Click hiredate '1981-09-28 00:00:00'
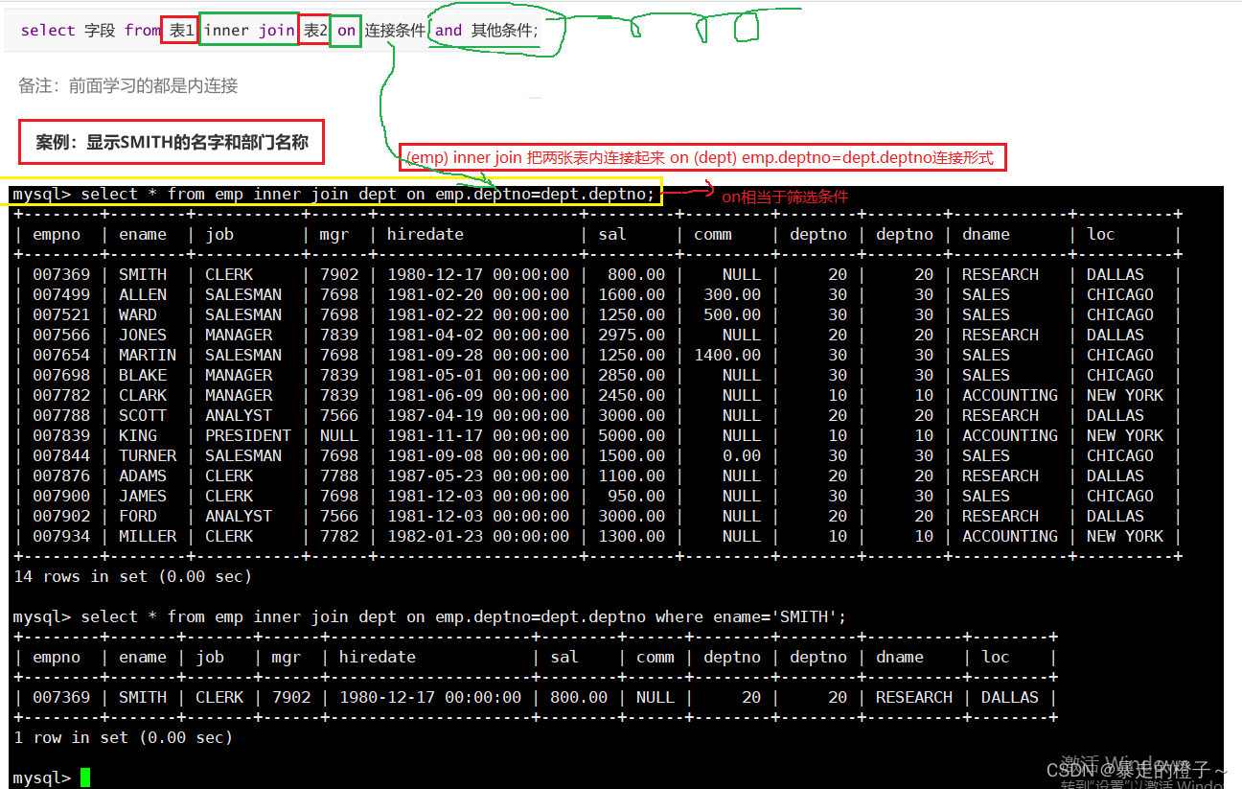The width and height of the screenshot is (1242, 789). click(478, 355)
